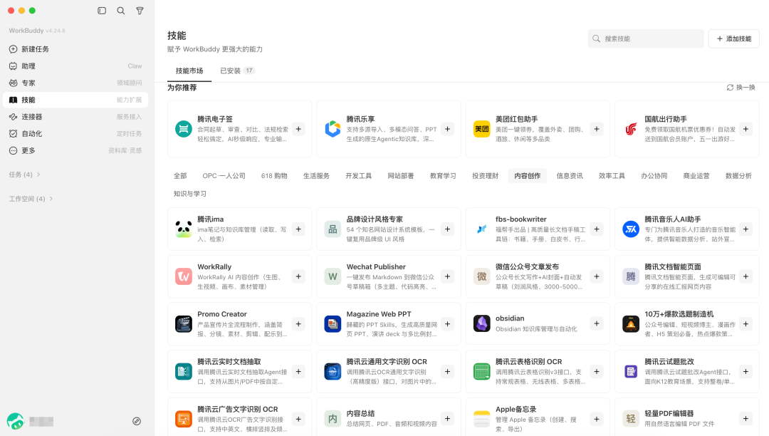Select the 开发工具 category
Viewport: 769px width, 436px height.
point(358,175)
